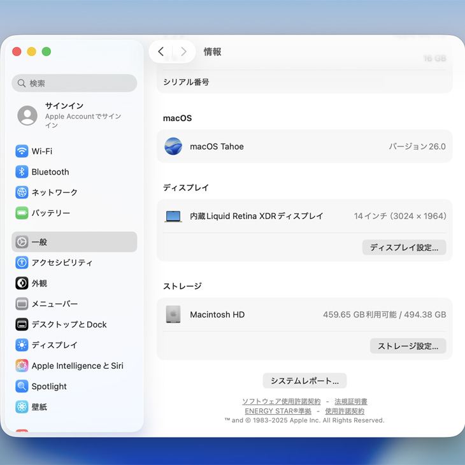Select 外観 appearance settings
This screenshot has height=465, width=465.
(x=39, y=283)
